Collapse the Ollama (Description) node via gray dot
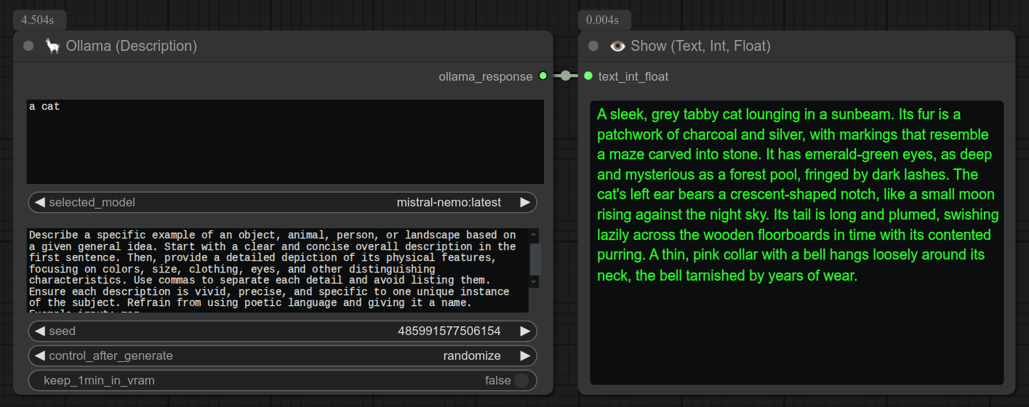Screen dimensions: 1029x407 coord(28,46)
